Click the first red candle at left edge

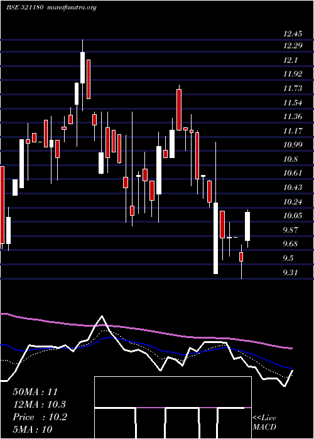pos(3,205)
